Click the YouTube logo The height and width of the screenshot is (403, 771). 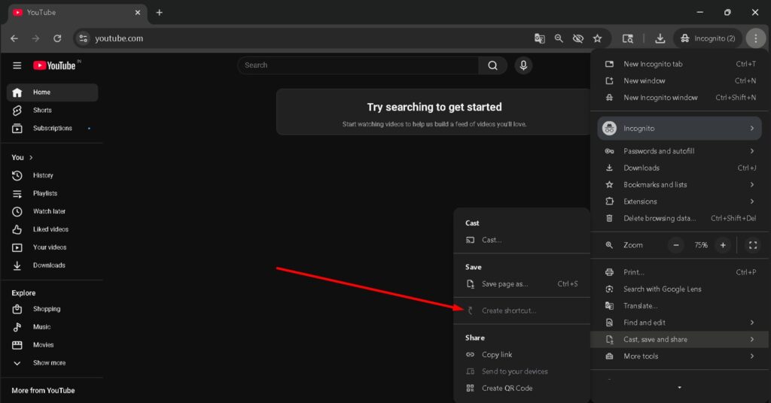coord(54,65)
